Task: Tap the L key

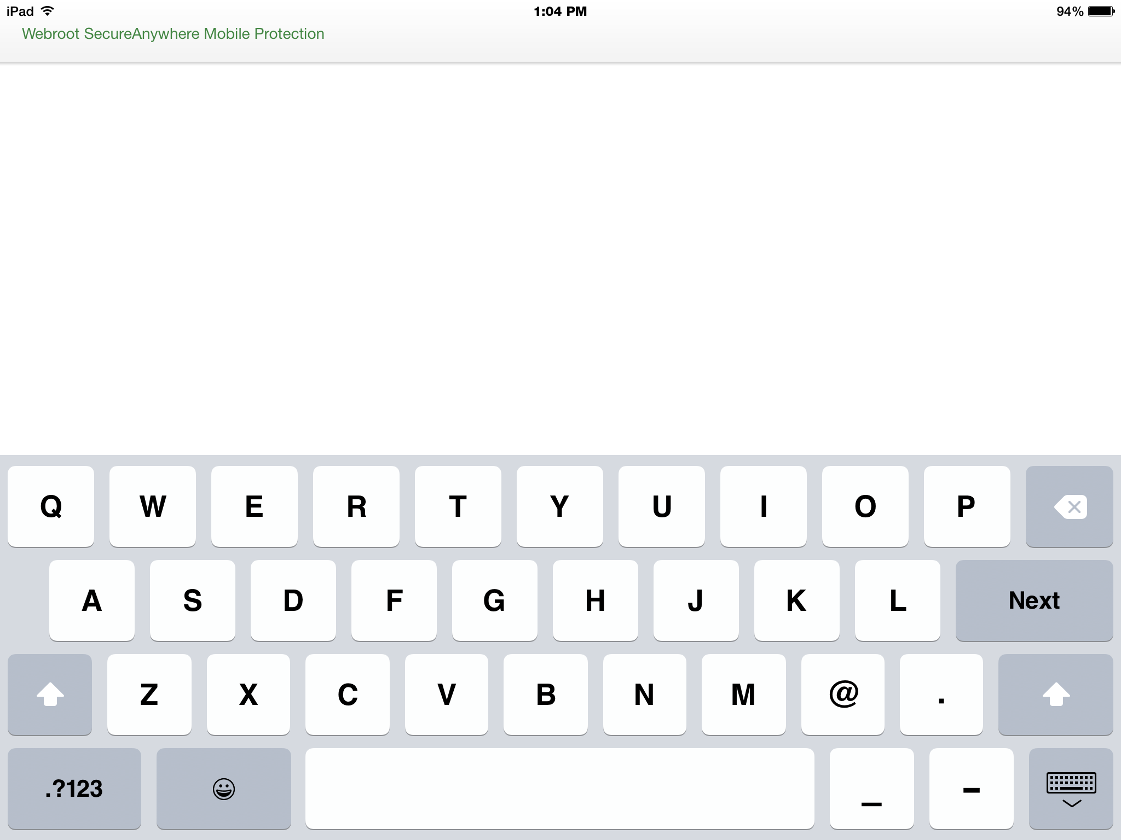Action: click(898, 600)
